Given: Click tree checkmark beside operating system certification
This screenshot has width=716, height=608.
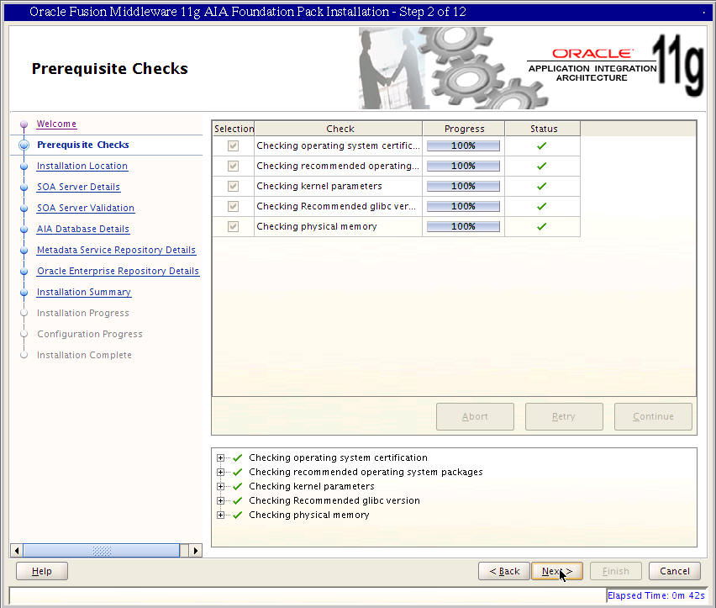Looking at the screenshot, I should tap(238, 457).
